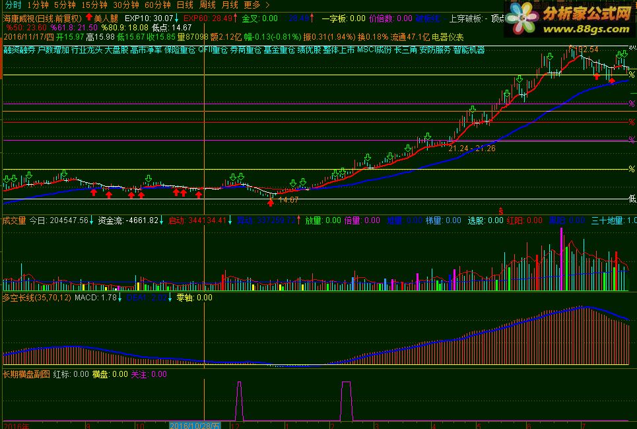Click the EXP10: 30.07 value
Viewport: 637px width, 429px height.
tap(149, 18)
